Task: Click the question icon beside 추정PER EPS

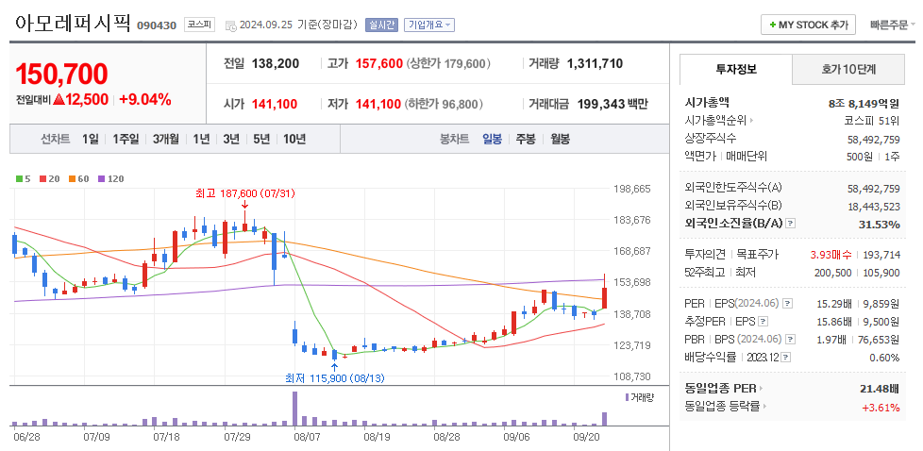Action: coord(763,322)
